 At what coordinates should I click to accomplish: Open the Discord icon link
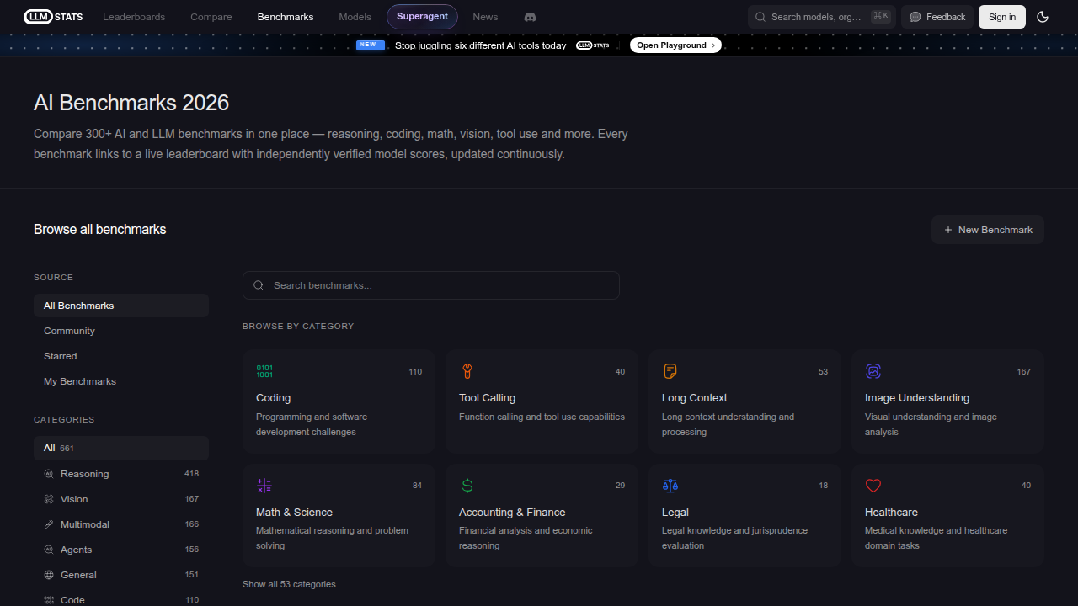tap(530, 17)
